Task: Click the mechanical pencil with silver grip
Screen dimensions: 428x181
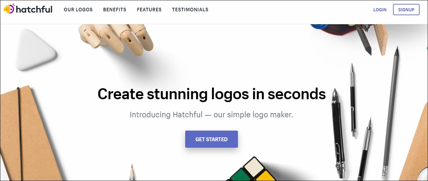Action: coord(365,149)
